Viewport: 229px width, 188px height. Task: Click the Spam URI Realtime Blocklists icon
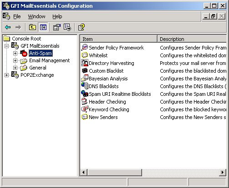coord(85,94)
